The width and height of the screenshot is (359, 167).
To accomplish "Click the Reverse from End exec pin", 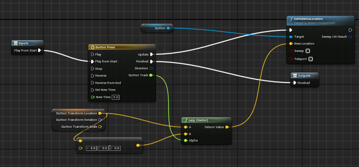I will pos(92,83).
